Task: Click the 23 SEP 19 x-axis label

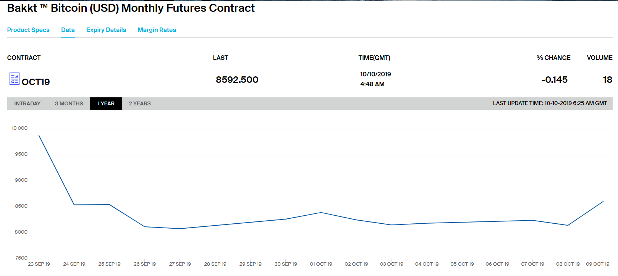Action: (x=39, y=264)
